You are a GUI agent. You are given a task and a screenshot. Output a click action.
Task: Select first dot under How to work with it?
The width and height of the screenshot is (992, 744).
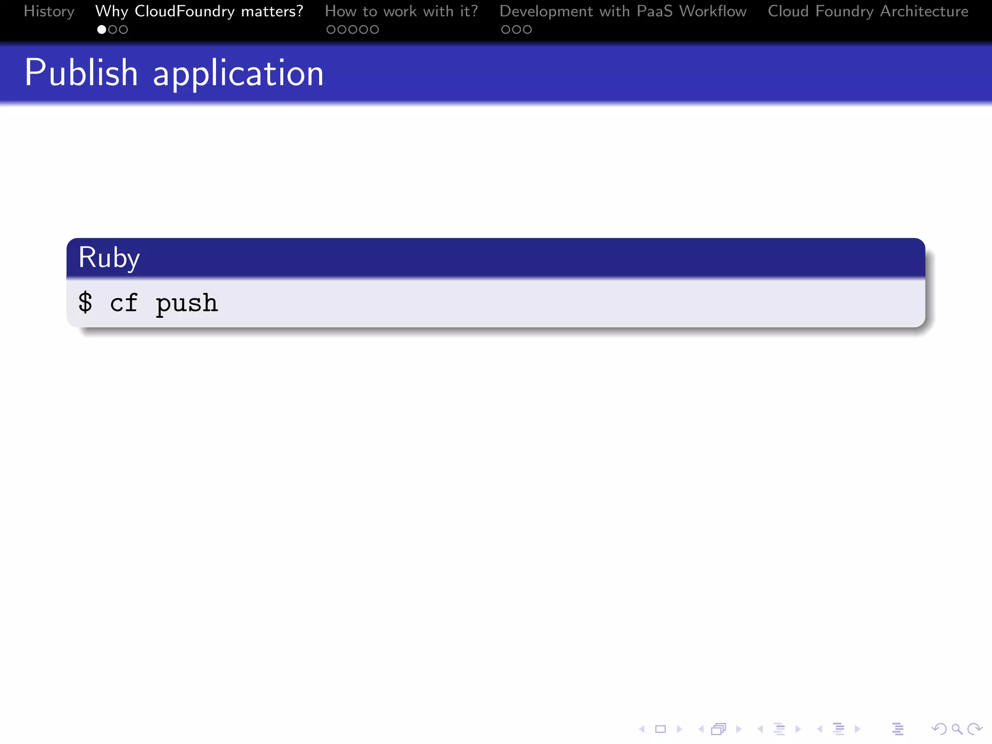click(x=331, y=30)
